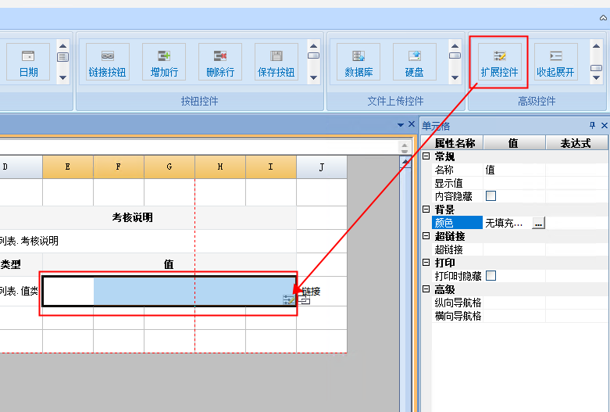Enable the 打印时隐藏 checkbox
The height and width of the screenshot is (412, 610).
coord(491,275)
